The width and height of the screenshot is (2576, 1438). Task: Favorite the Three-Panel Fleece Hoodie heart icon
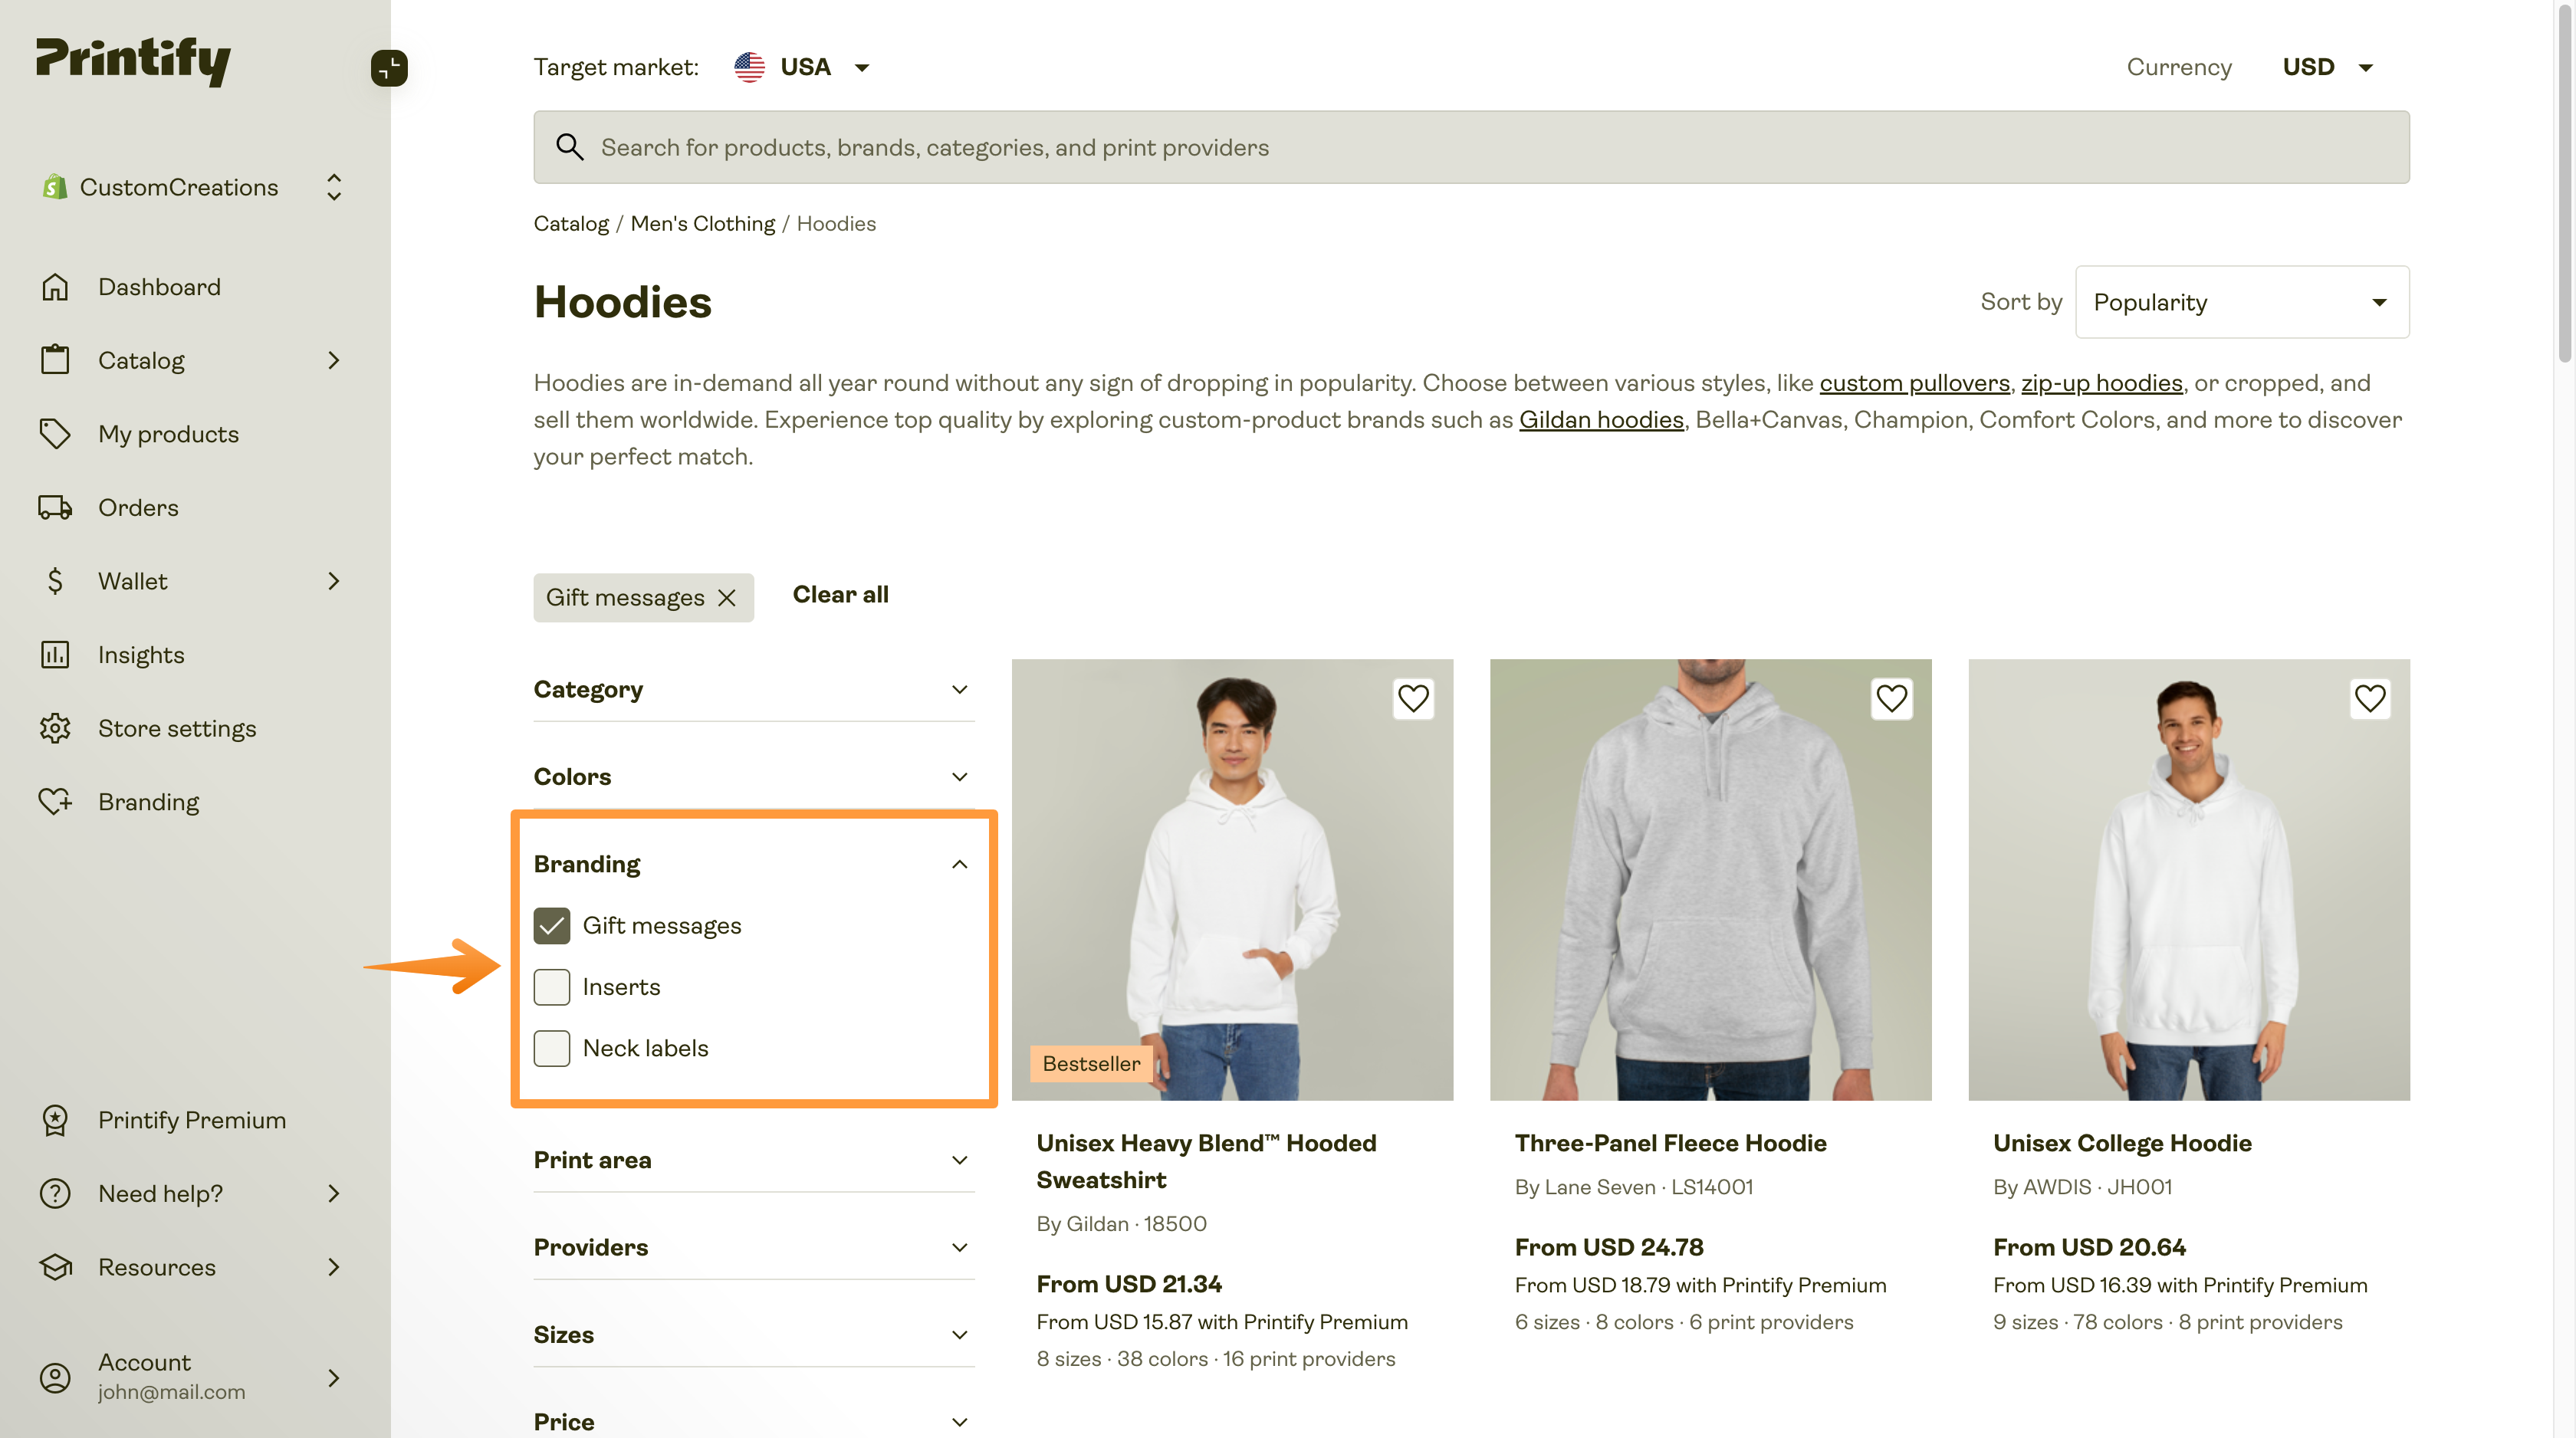(1890, 698)
